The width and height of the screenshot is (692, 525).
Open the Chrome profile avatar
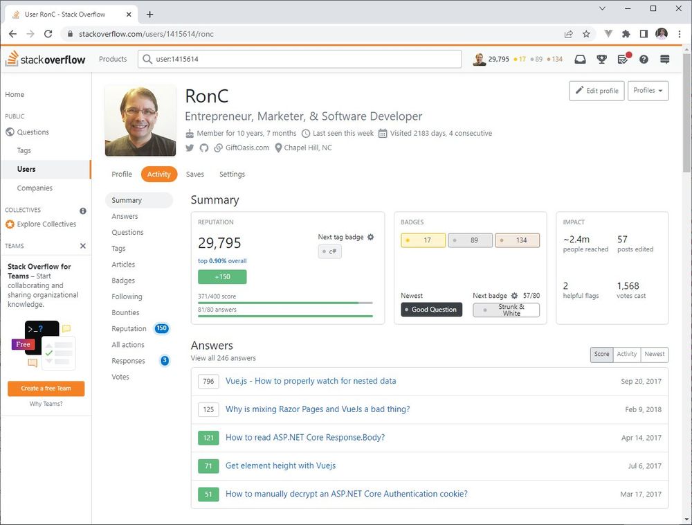[661, 33]
